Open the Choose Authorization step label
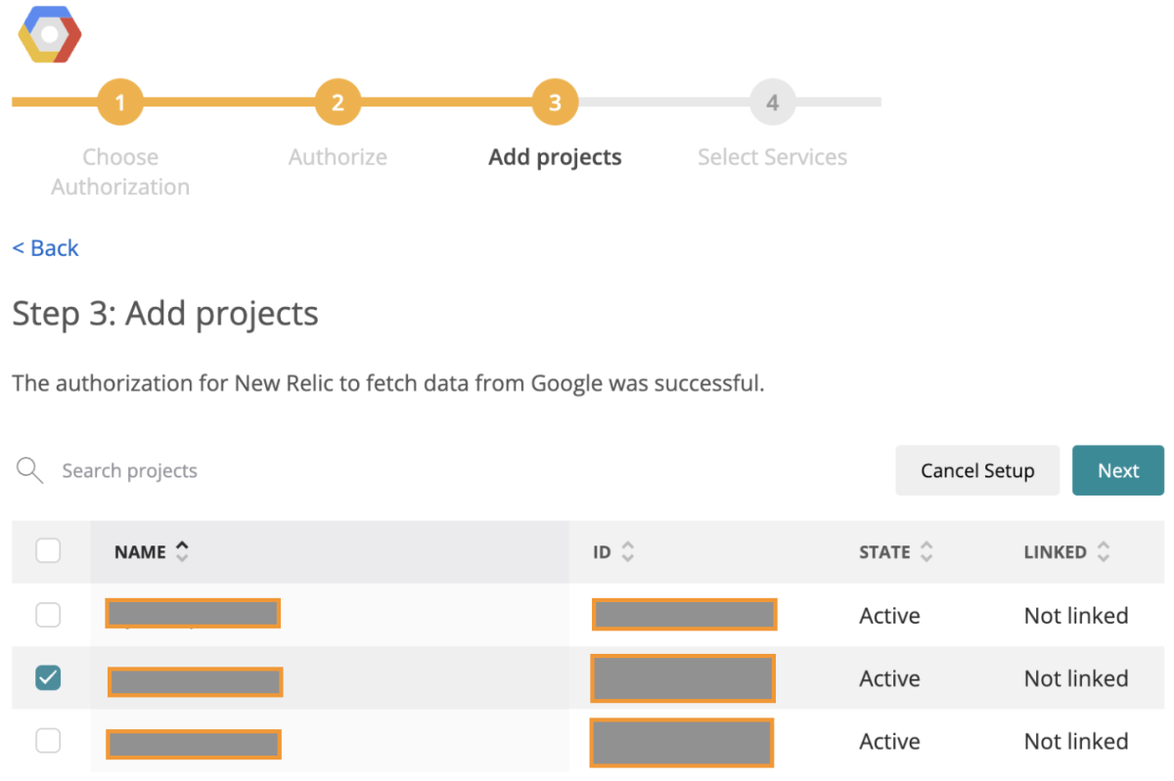This screenshot has height=781, width=1174. coord(120,172)
